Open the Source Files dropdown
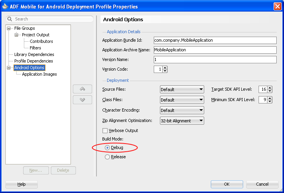Viewport: 284px width, 193px height. [x=182, y=90]
